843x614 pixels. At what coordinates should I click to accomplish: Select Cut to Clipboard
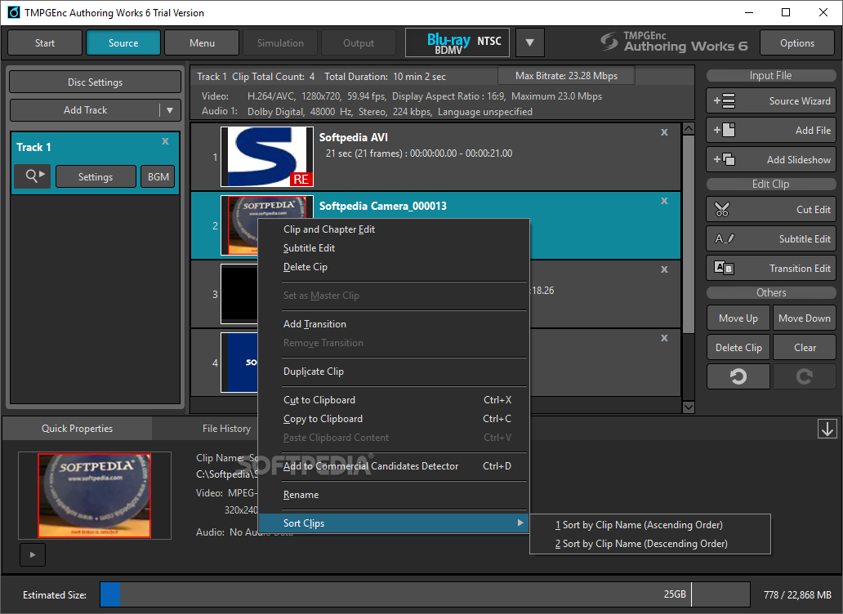[x=394, y=400]
